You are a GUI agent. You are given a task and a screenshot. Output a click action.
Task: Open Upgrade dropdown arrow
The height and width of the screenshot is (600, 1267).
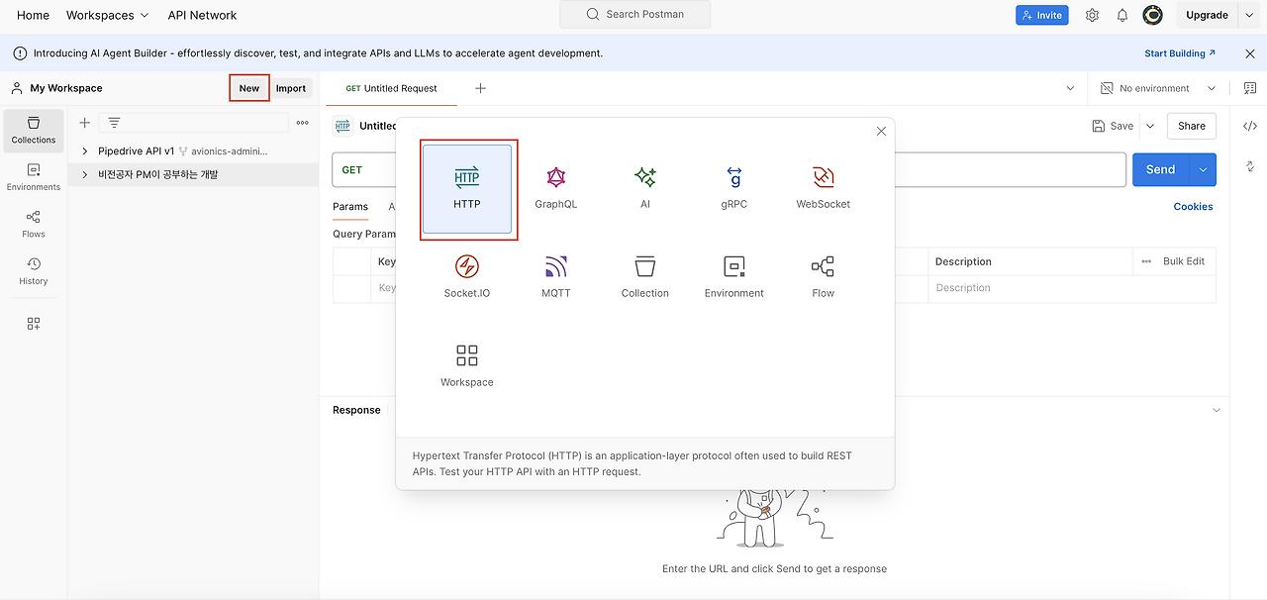click(1248, 15)
